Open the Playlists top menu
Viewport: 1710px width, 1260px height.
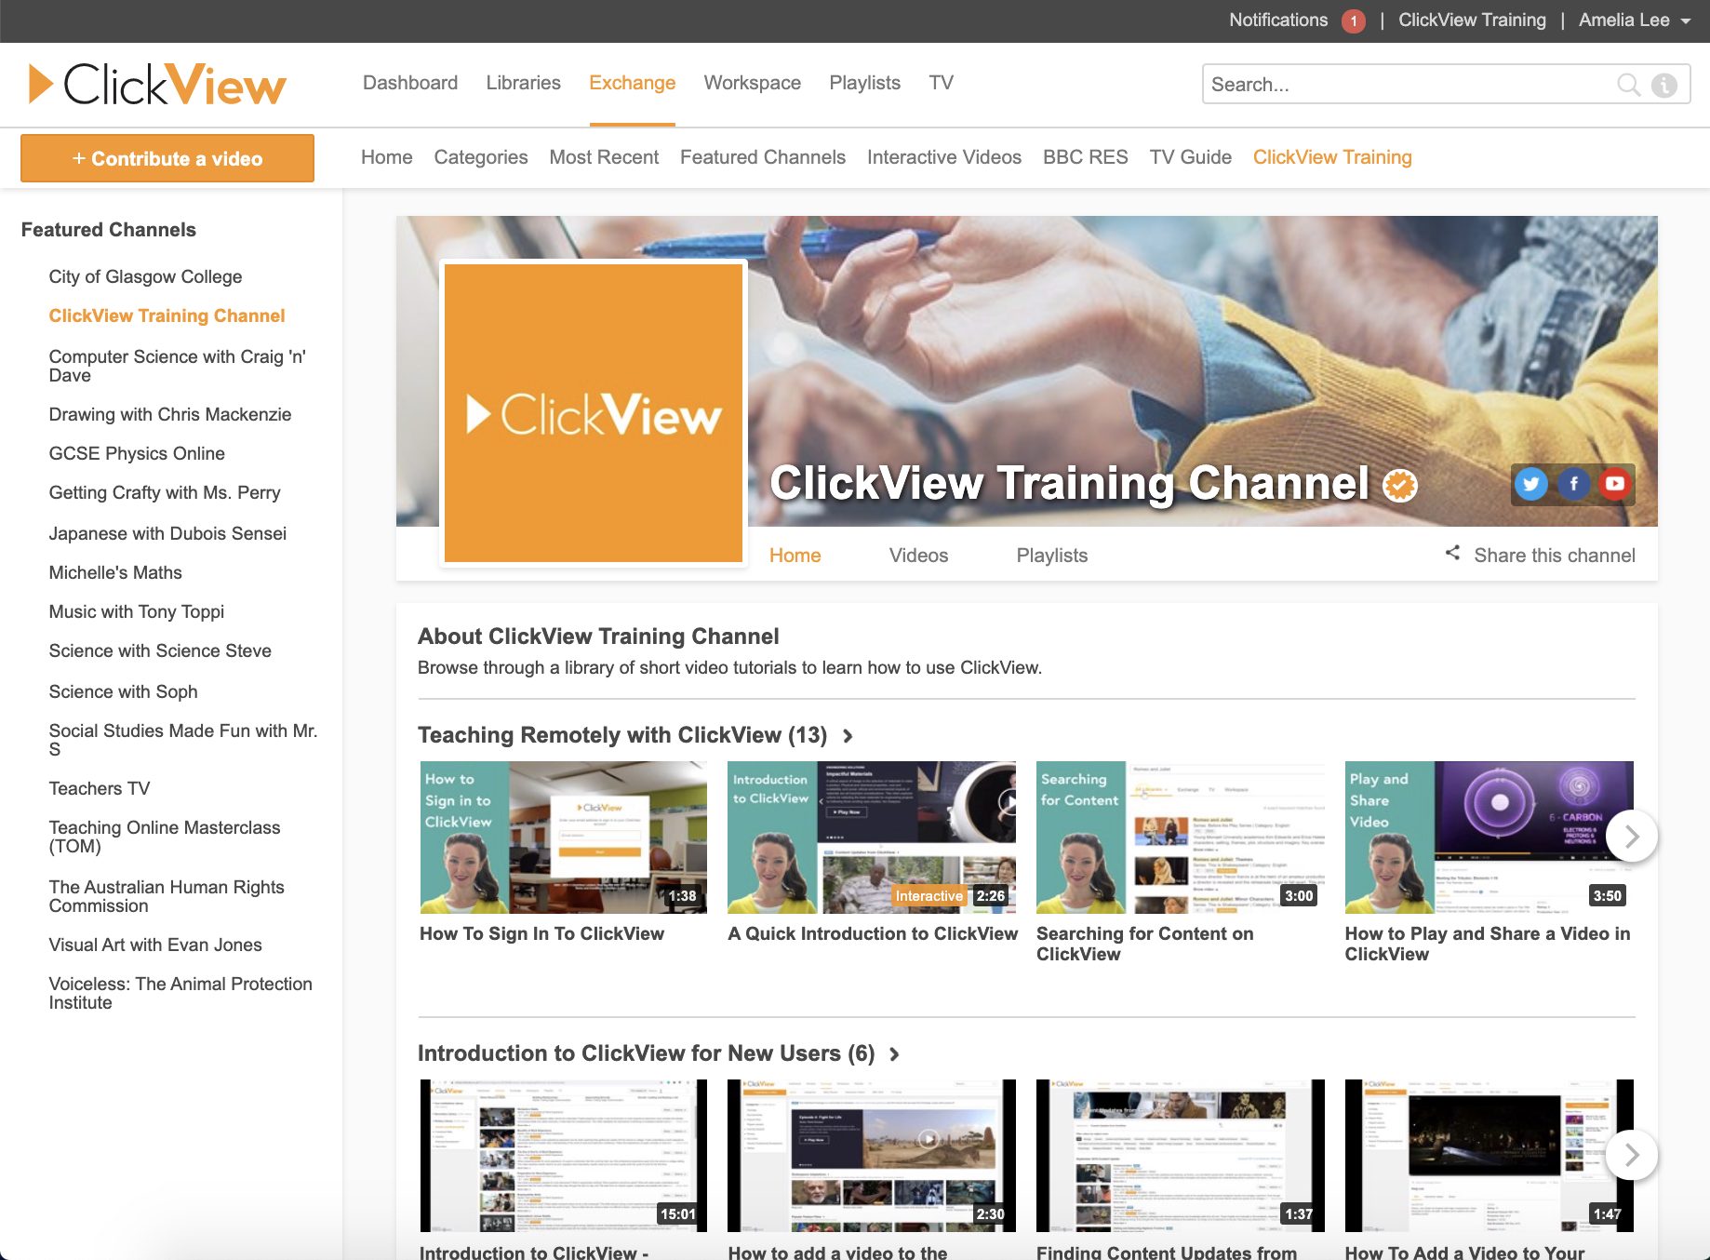pos(864,83)
